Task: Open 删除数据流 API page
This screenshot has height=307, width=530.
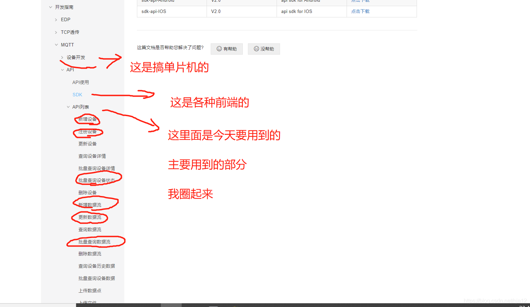Action: pyautogui.click(x=90, y=254)
